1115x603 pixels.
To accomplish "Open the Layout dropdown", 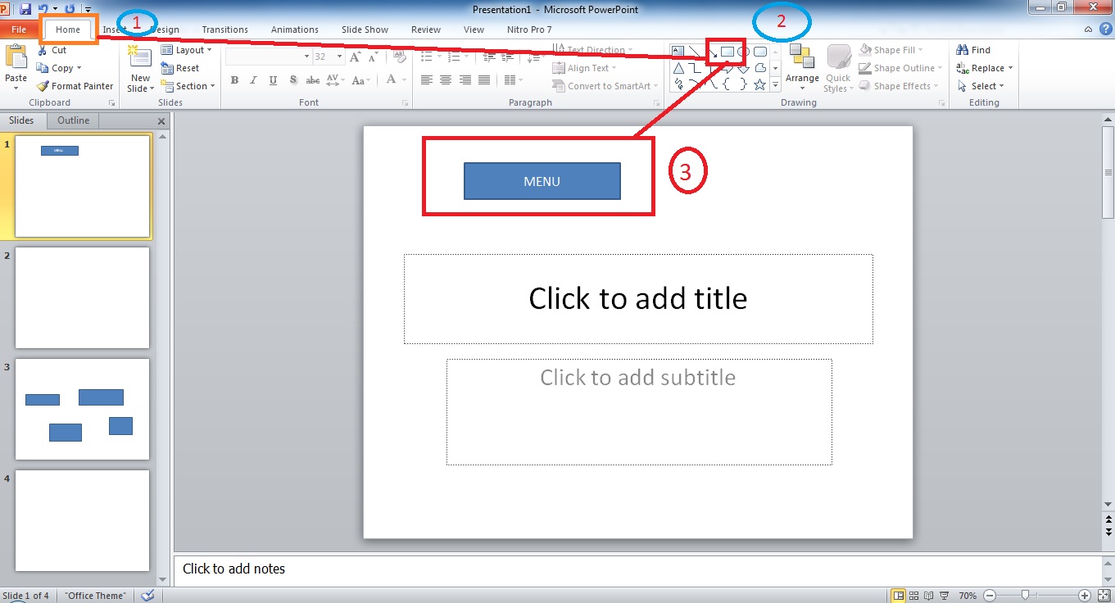I will [x=187, y=50].
